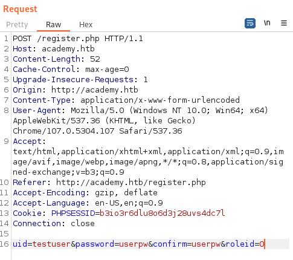The height and width of the screenshot is (260, 293).
Task: Click the 'Referer' header name
Action: pos(30,183)
